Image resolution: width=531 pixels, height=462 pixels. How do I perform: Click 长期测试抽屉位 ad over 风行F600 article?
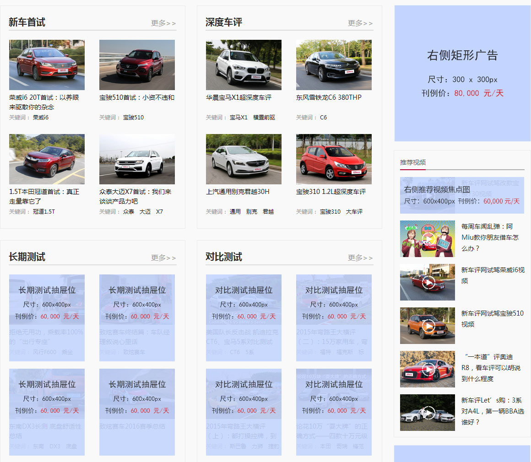47,318
